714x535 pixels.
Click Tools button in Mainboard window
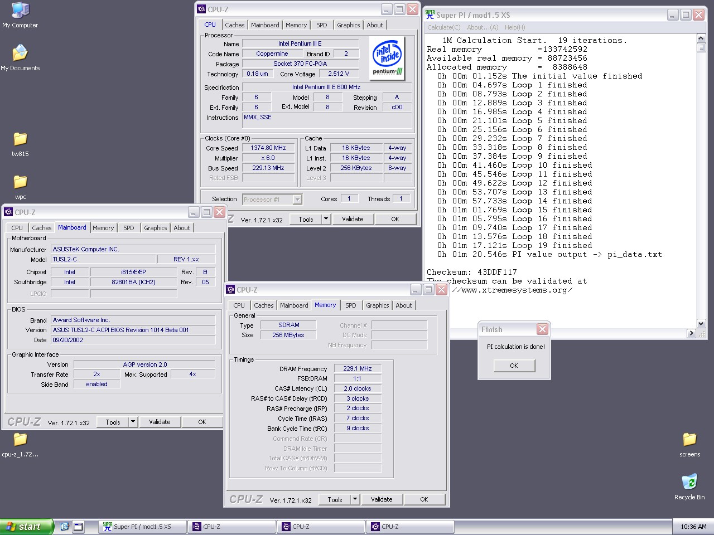(x=113, y=422)
